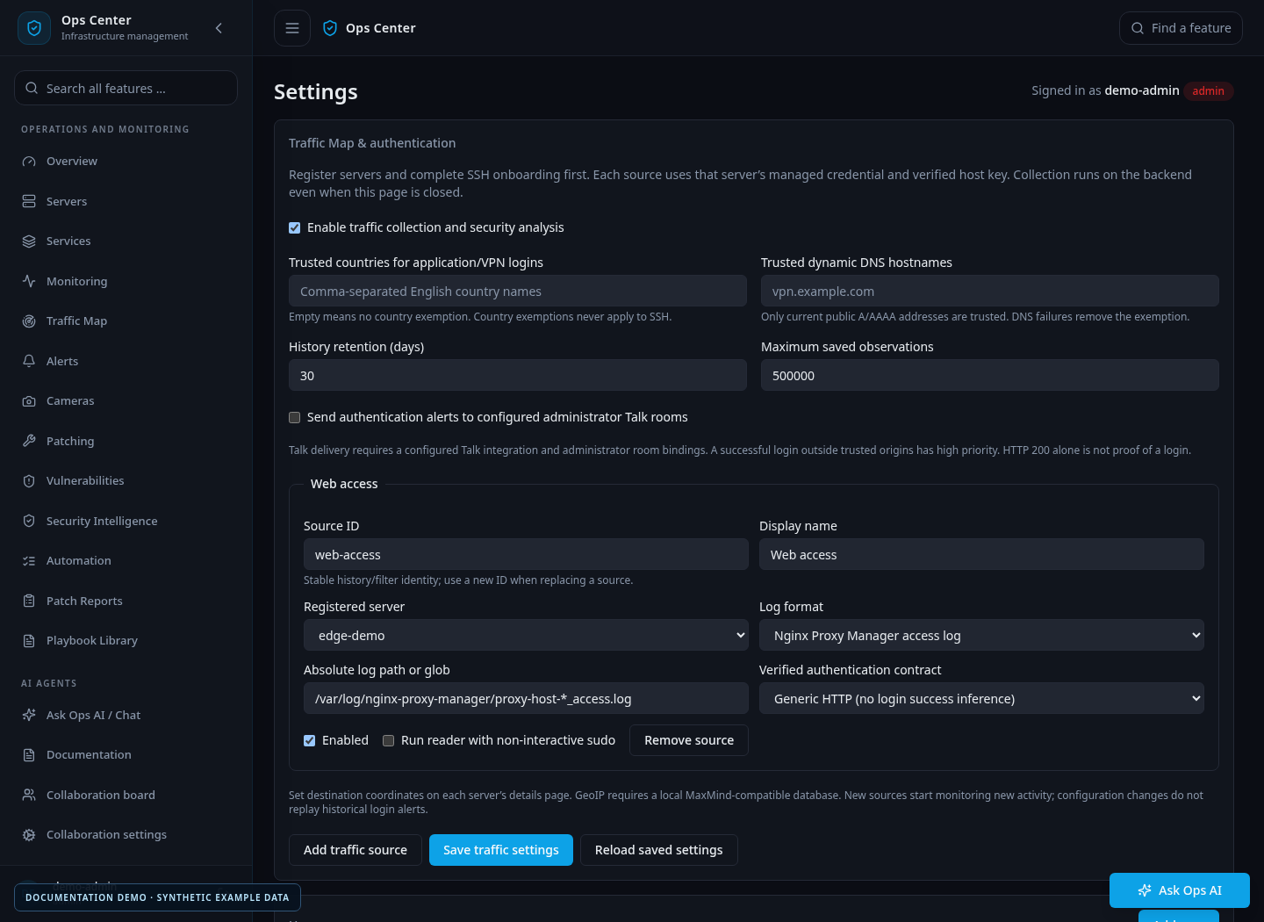Click the Overview gauge icon
The image size is (1264, 922).
(29, 162)
